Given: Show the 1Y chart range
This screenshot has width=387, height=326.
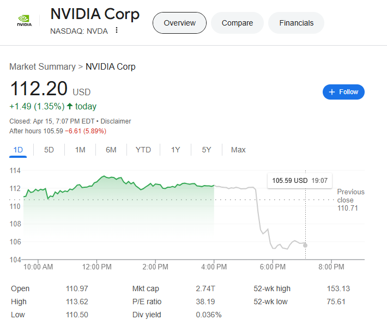Looking at the screenshot, I should coord(176,150).
